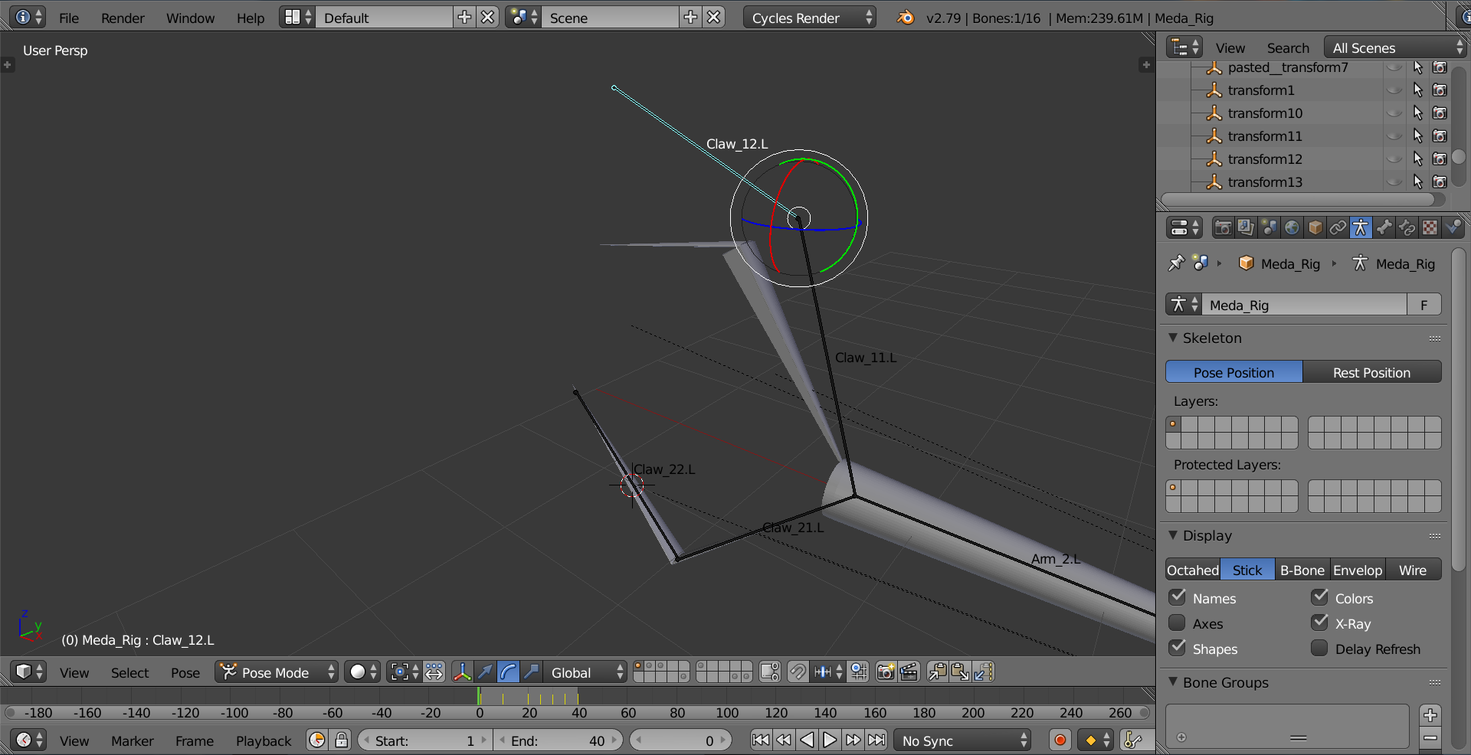The image size is (1471, 755).
Task: Select the scale manipulator icon
Action: pos(531,672)
